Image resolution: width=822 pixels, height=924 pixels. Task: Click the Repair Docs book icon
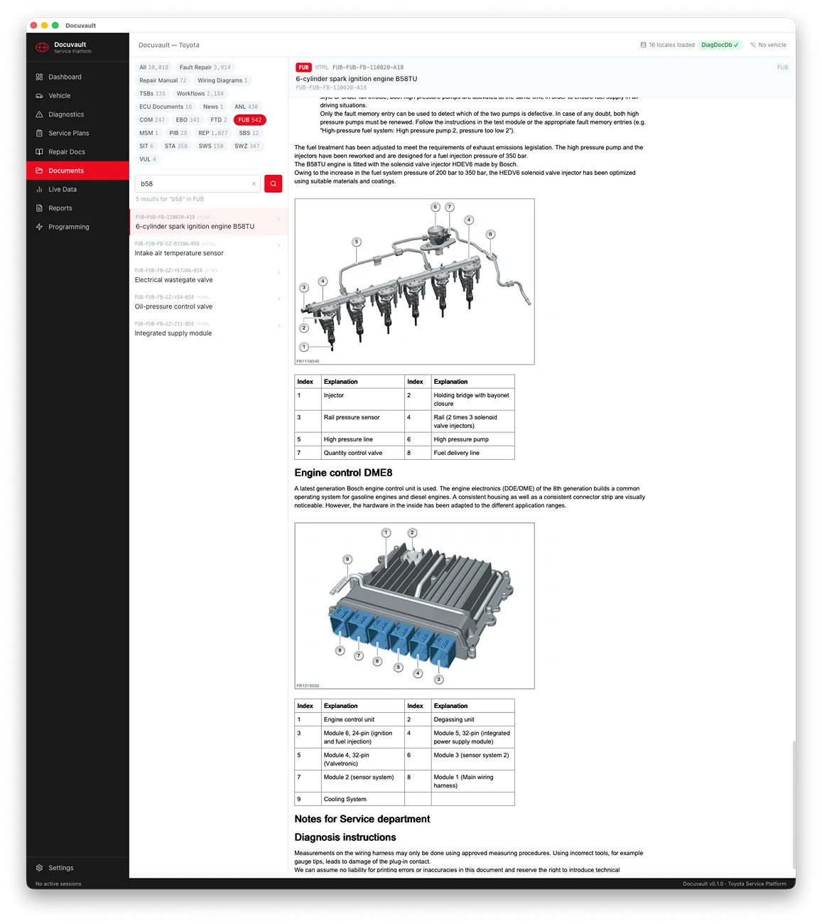[x=39, y=152]
